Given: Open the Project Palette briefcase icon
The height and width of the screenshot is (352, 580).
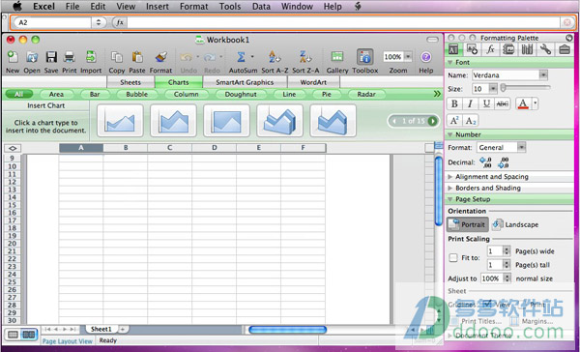Looking at the screenshot, I should click(565, 49).
